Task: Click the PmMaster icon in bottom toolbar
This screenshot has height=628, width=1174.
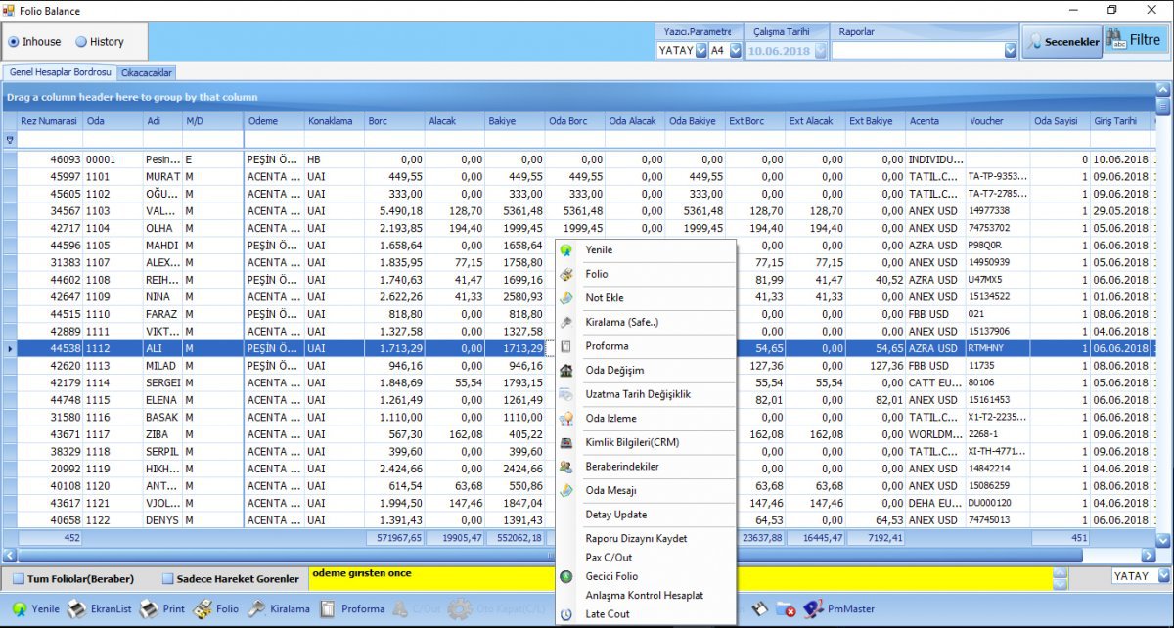Action: [x=812, y=609]
